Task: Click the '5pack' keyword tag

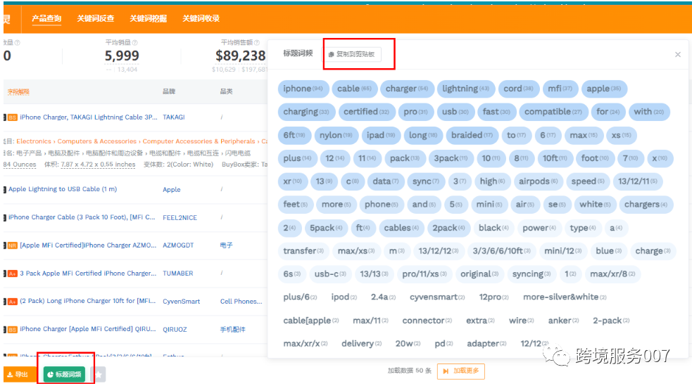Action: (x=326, y=228)
